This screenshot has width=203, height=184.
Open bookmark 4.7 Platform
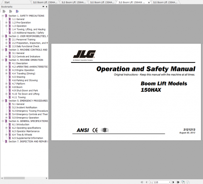(x=19, y=84)
